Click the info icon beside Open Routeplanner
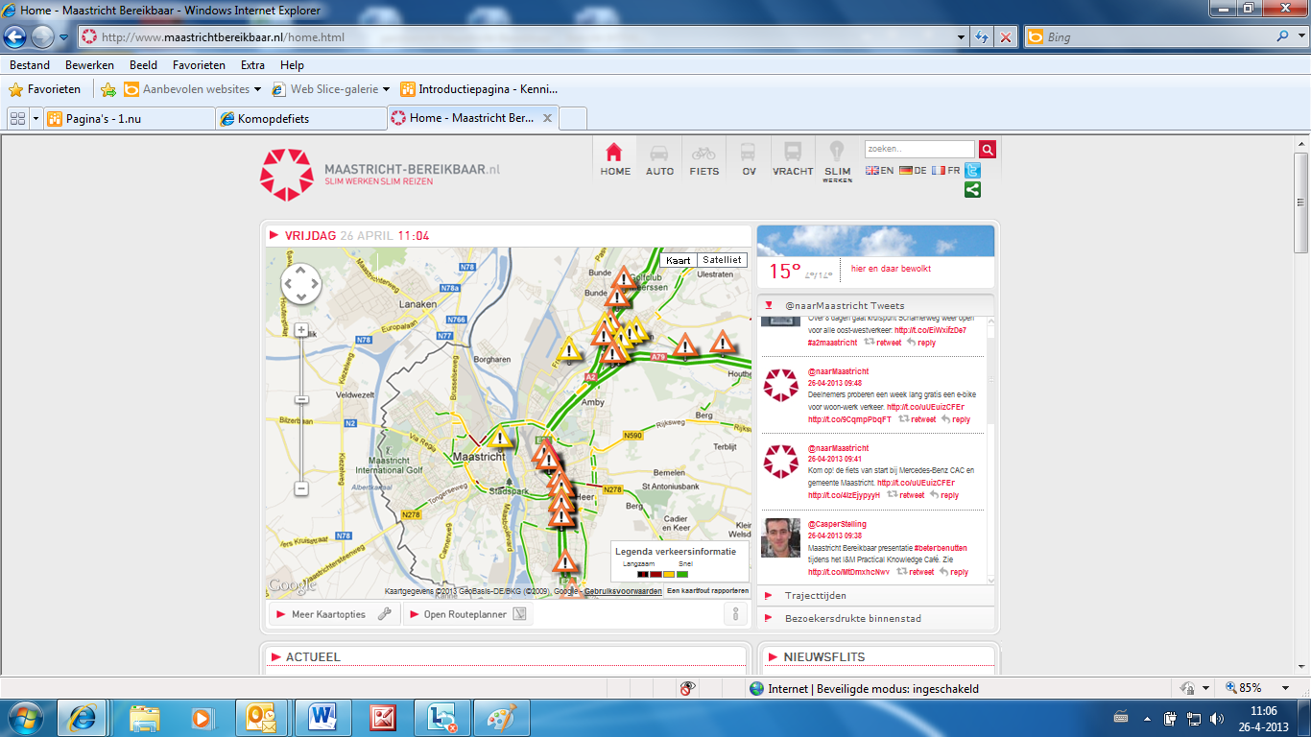Viewport: 1311px width, 737px height. (x=735, y=614)
